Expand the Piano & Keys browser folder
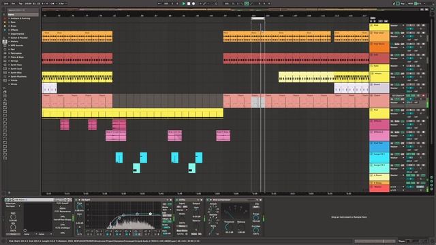Image resolution: width=436 pixels, height=245 pixels. click(9, 57)
